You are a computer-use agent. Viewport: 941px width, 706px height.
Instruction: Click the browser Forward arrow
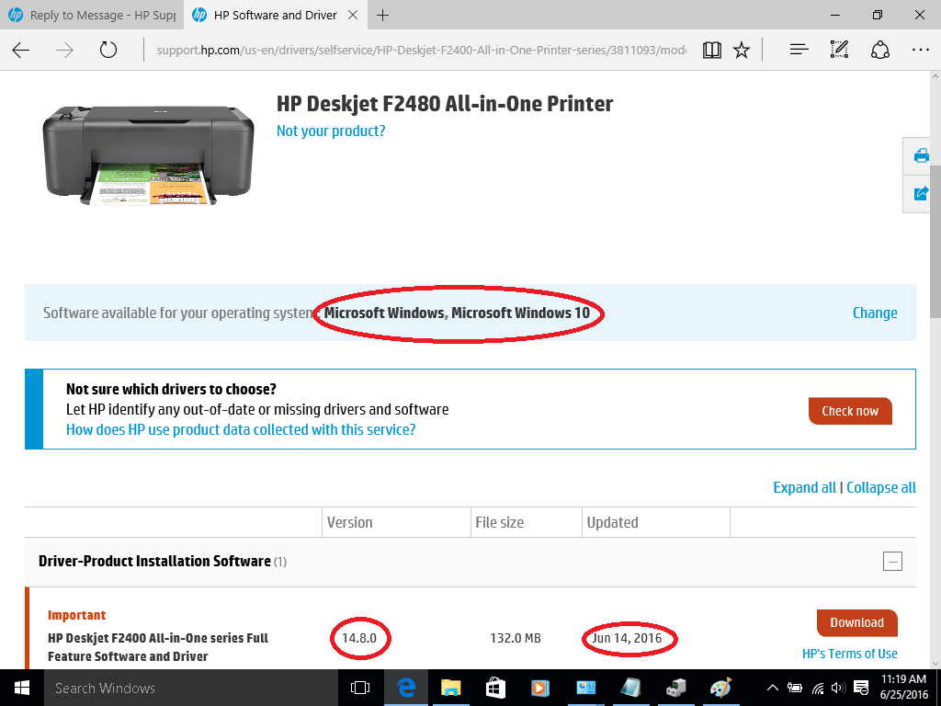64,50
